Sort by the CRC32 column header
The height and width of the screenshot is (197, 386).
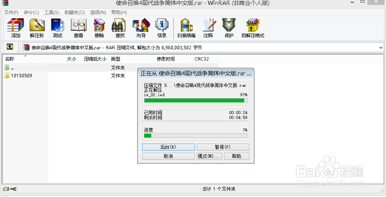(x=205, y=59)
